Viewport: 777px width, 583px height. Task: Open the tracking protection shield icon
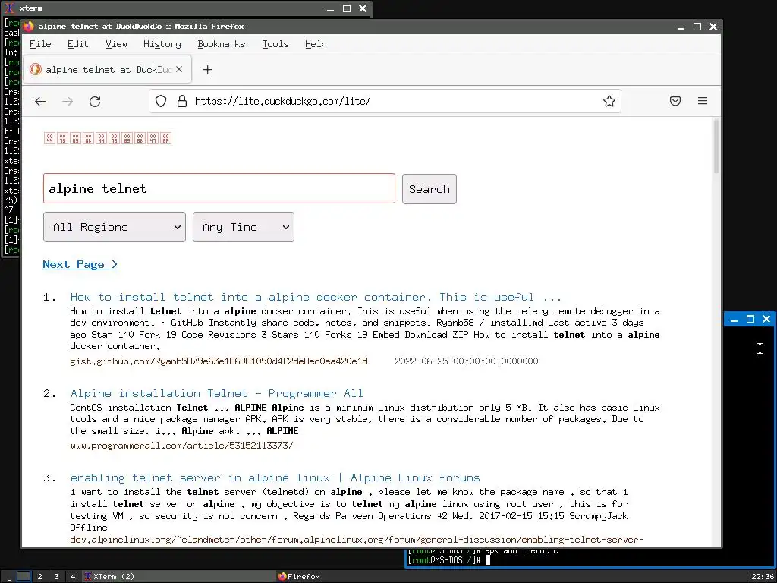(x=161, y=101)
